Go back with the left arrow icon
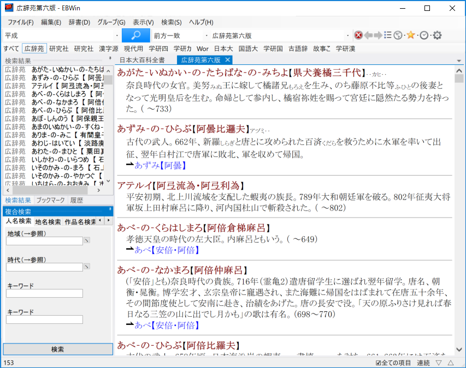The width and height of the screenshot is (466, 368). click(x=369, y=35)
